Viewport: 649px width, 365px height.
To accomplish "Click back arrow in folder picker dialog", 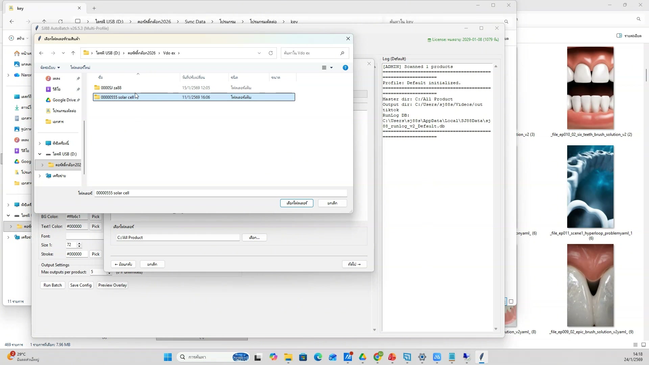I will click(x=41, y=53).
